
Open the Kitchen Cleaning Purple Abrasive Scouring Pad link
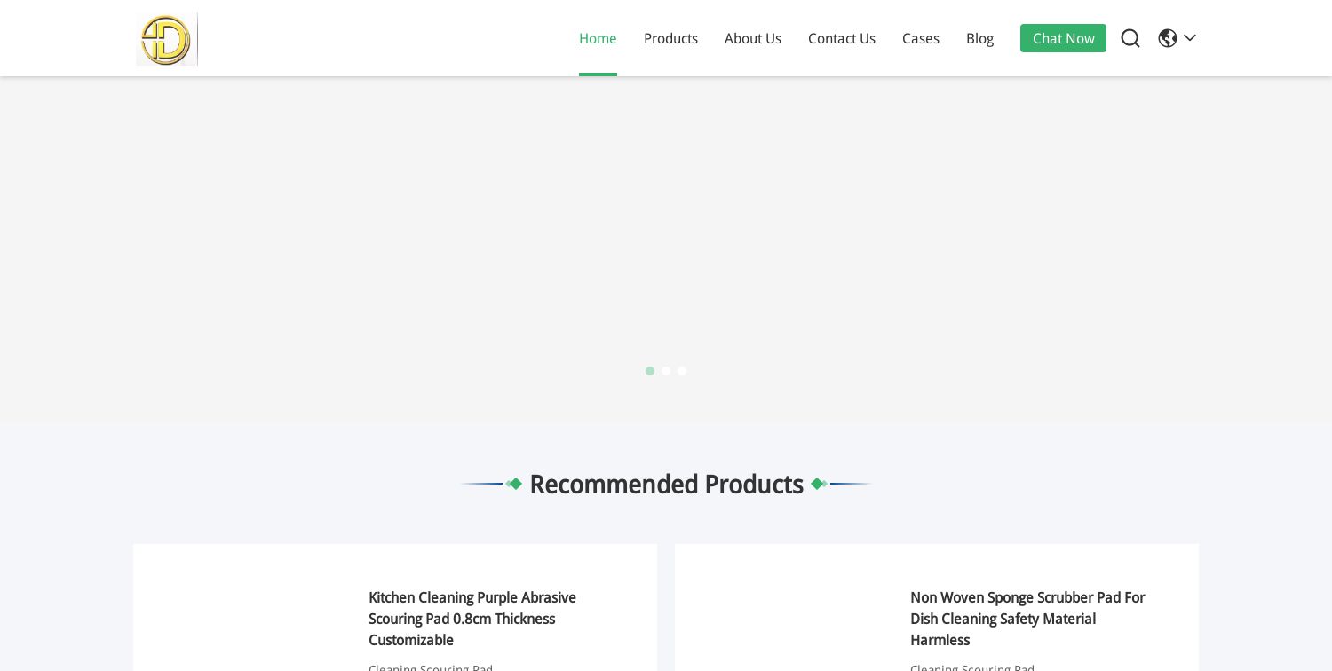[x=472, y=619]
